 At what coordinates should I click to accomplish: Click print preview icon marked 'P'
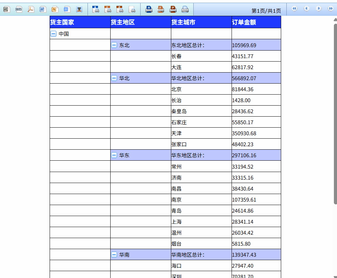(x=120, y=9)
